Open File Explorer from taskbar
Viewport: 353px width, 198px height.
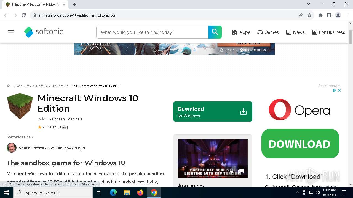[x=127, y=193]
